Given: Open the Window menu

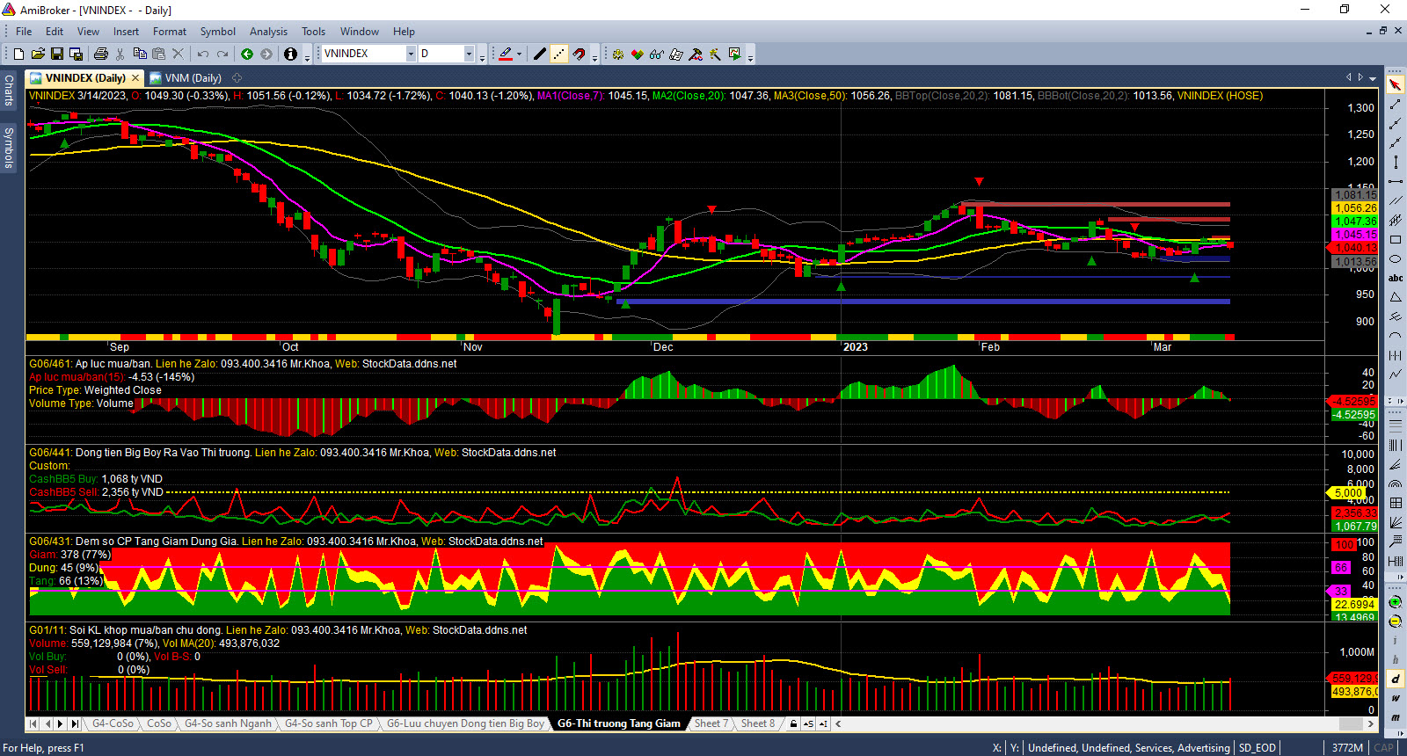Looking at the screenshot, I should click(360, 31).
